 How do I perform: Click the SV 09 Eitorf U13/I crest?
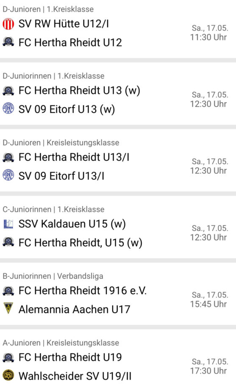(8, 175)
